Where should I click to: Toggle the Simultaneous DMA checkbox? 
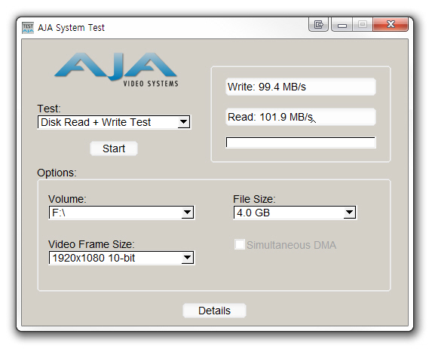point(240,245)
